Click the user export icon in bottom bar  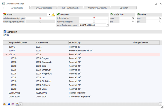17,104
